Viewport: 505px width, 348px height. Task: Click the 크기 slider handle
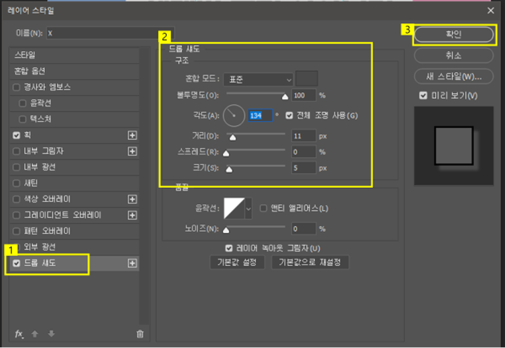coord(229,170)
